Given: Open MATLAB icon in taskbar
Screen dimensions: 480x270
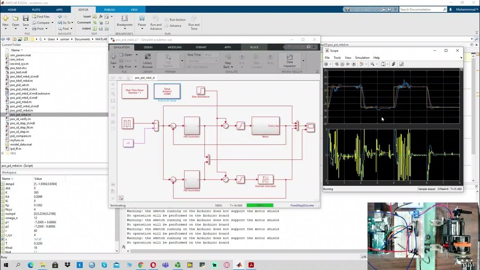Looking at the screenshot, I should click(x=239, y=265).
